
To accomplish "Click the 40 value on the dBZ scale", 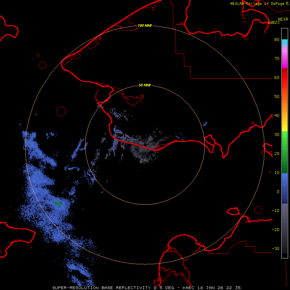I will [x=277, y=116].
